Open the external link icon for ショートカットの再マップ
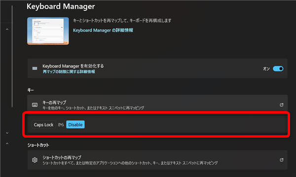This screenshot has height=177, width=296. pyautogui.click(x=282, y=160)
